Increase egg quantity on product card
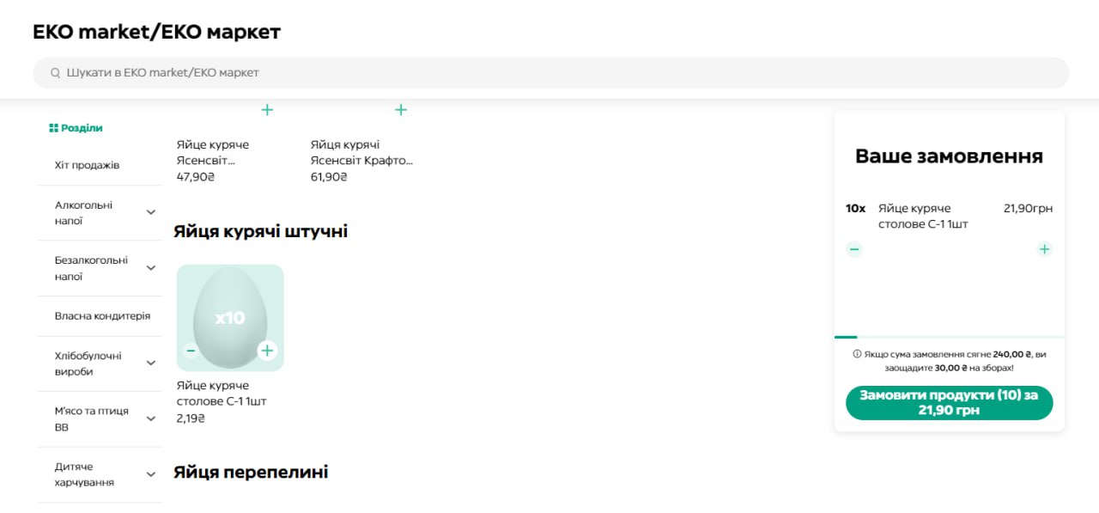 [x=267, y=351]
